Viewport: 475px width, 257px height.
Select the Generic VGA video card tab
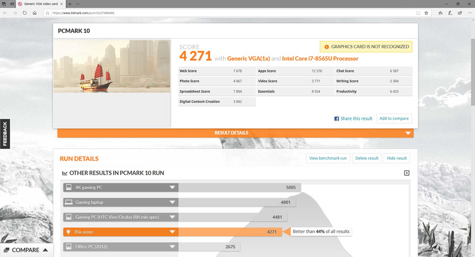pyautogui.click(x=40, y=4)
